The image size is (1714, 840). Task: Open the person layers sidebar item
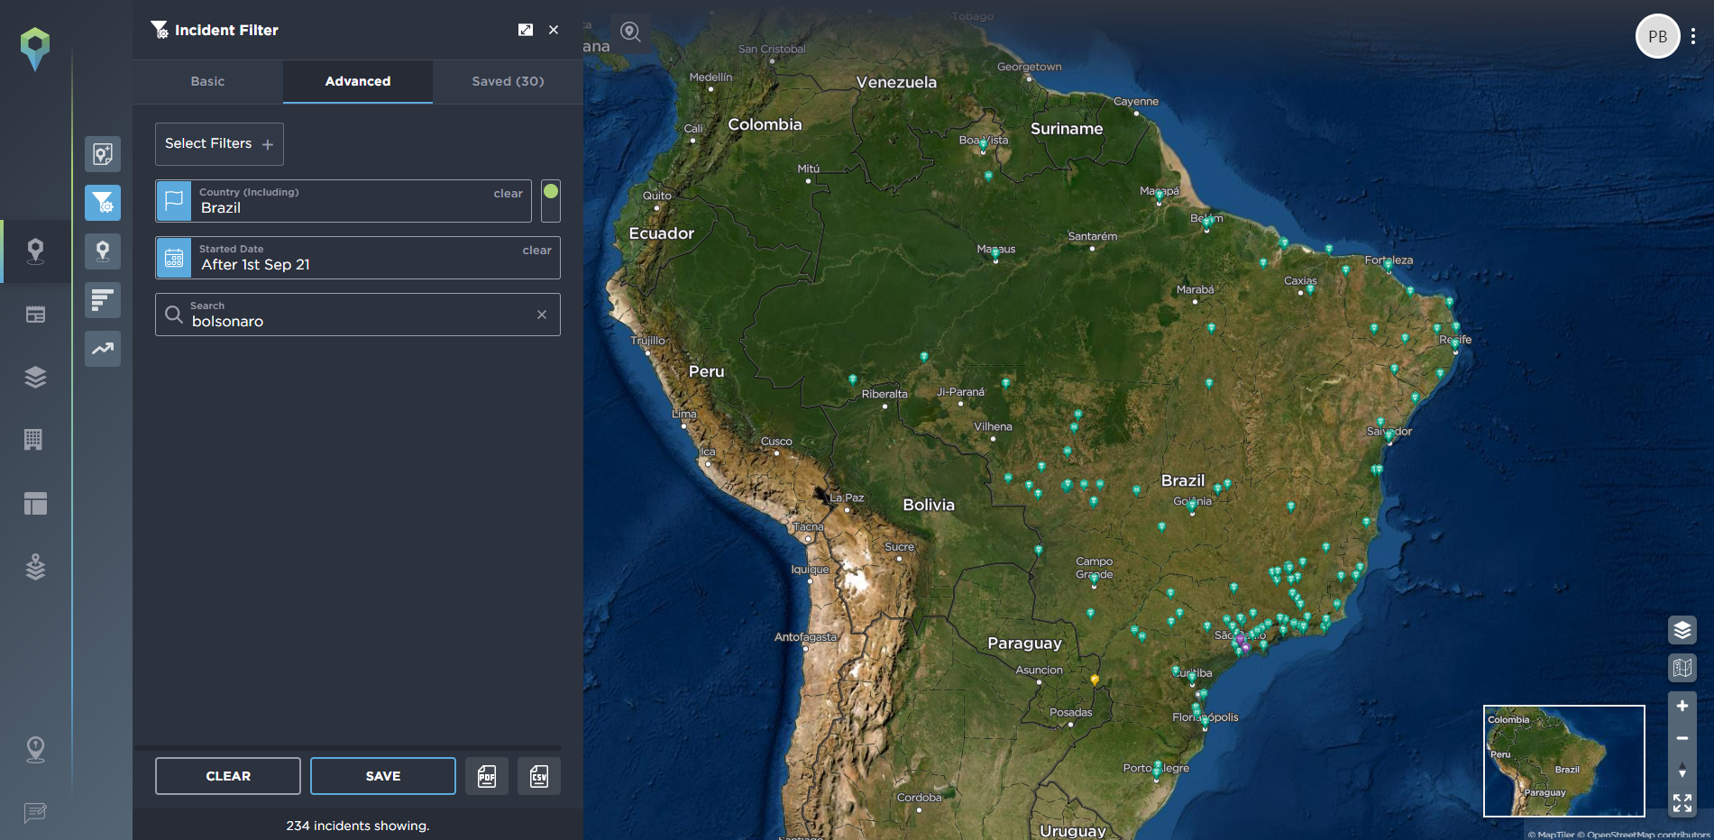pos(35,567)
